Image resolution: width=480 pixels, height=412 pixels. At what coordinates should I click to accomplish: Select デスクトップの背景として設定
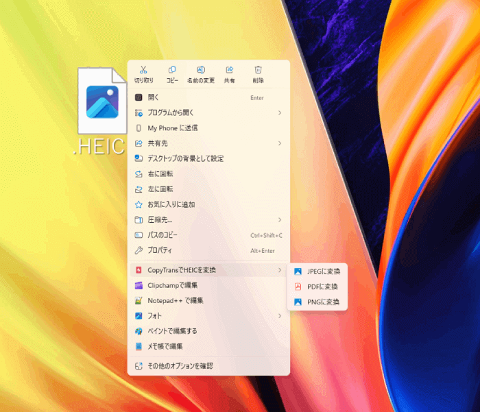tap(208, 158)
